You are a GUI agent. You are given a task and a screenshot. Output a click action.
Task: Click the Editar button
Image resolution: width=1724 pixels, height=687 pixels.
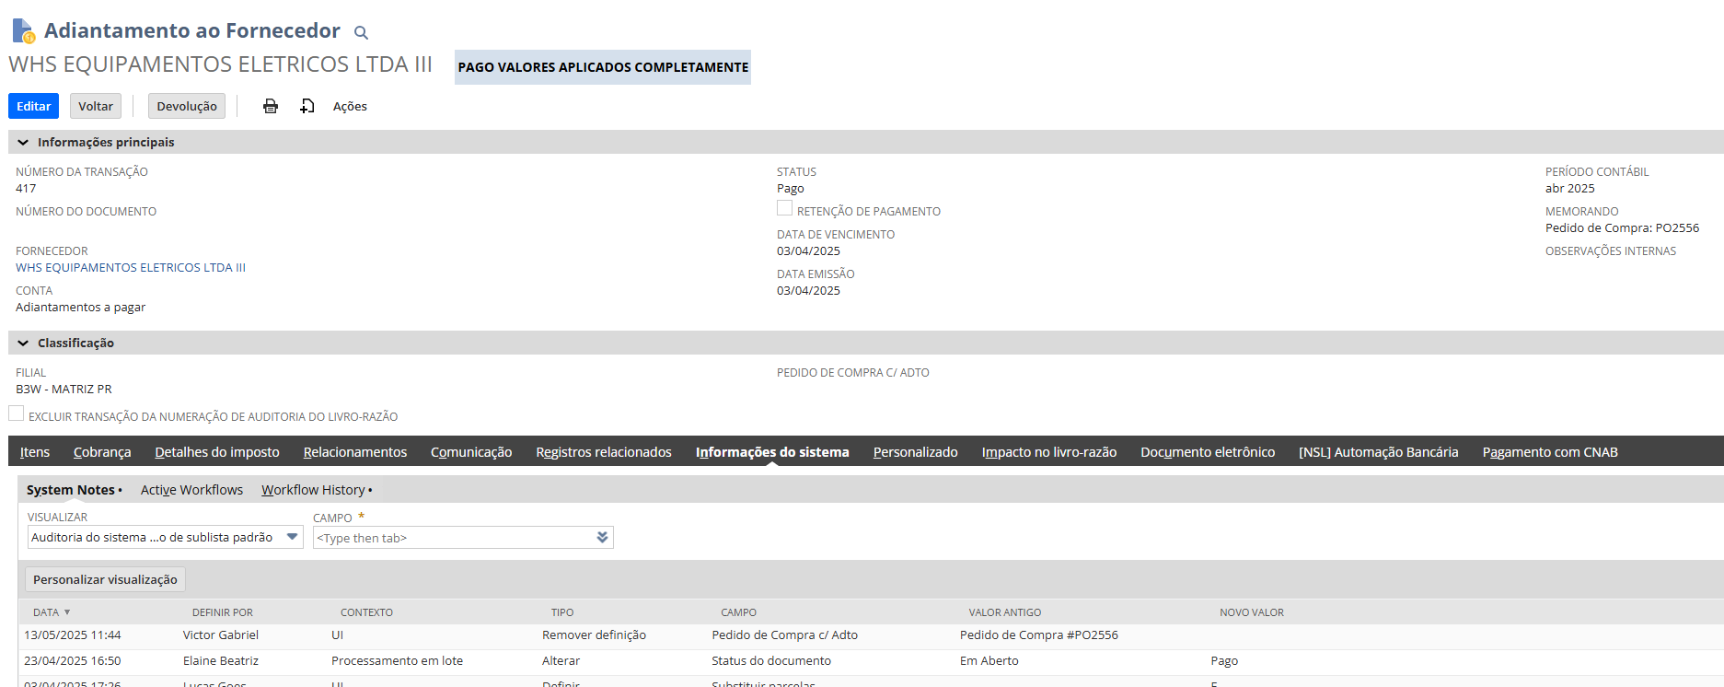[x=34, y=106]
